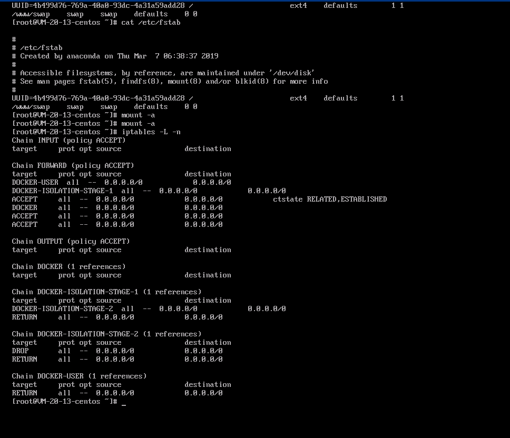Screen dimensions: 510x438
Task: Click the "DOCKER" target row in the FORWARD chain
Action: click(117, 208)
